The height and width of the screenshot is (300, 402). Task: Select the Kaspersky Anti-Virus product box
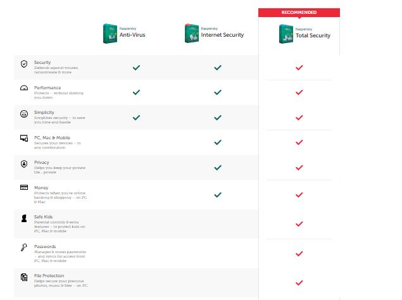110,34
